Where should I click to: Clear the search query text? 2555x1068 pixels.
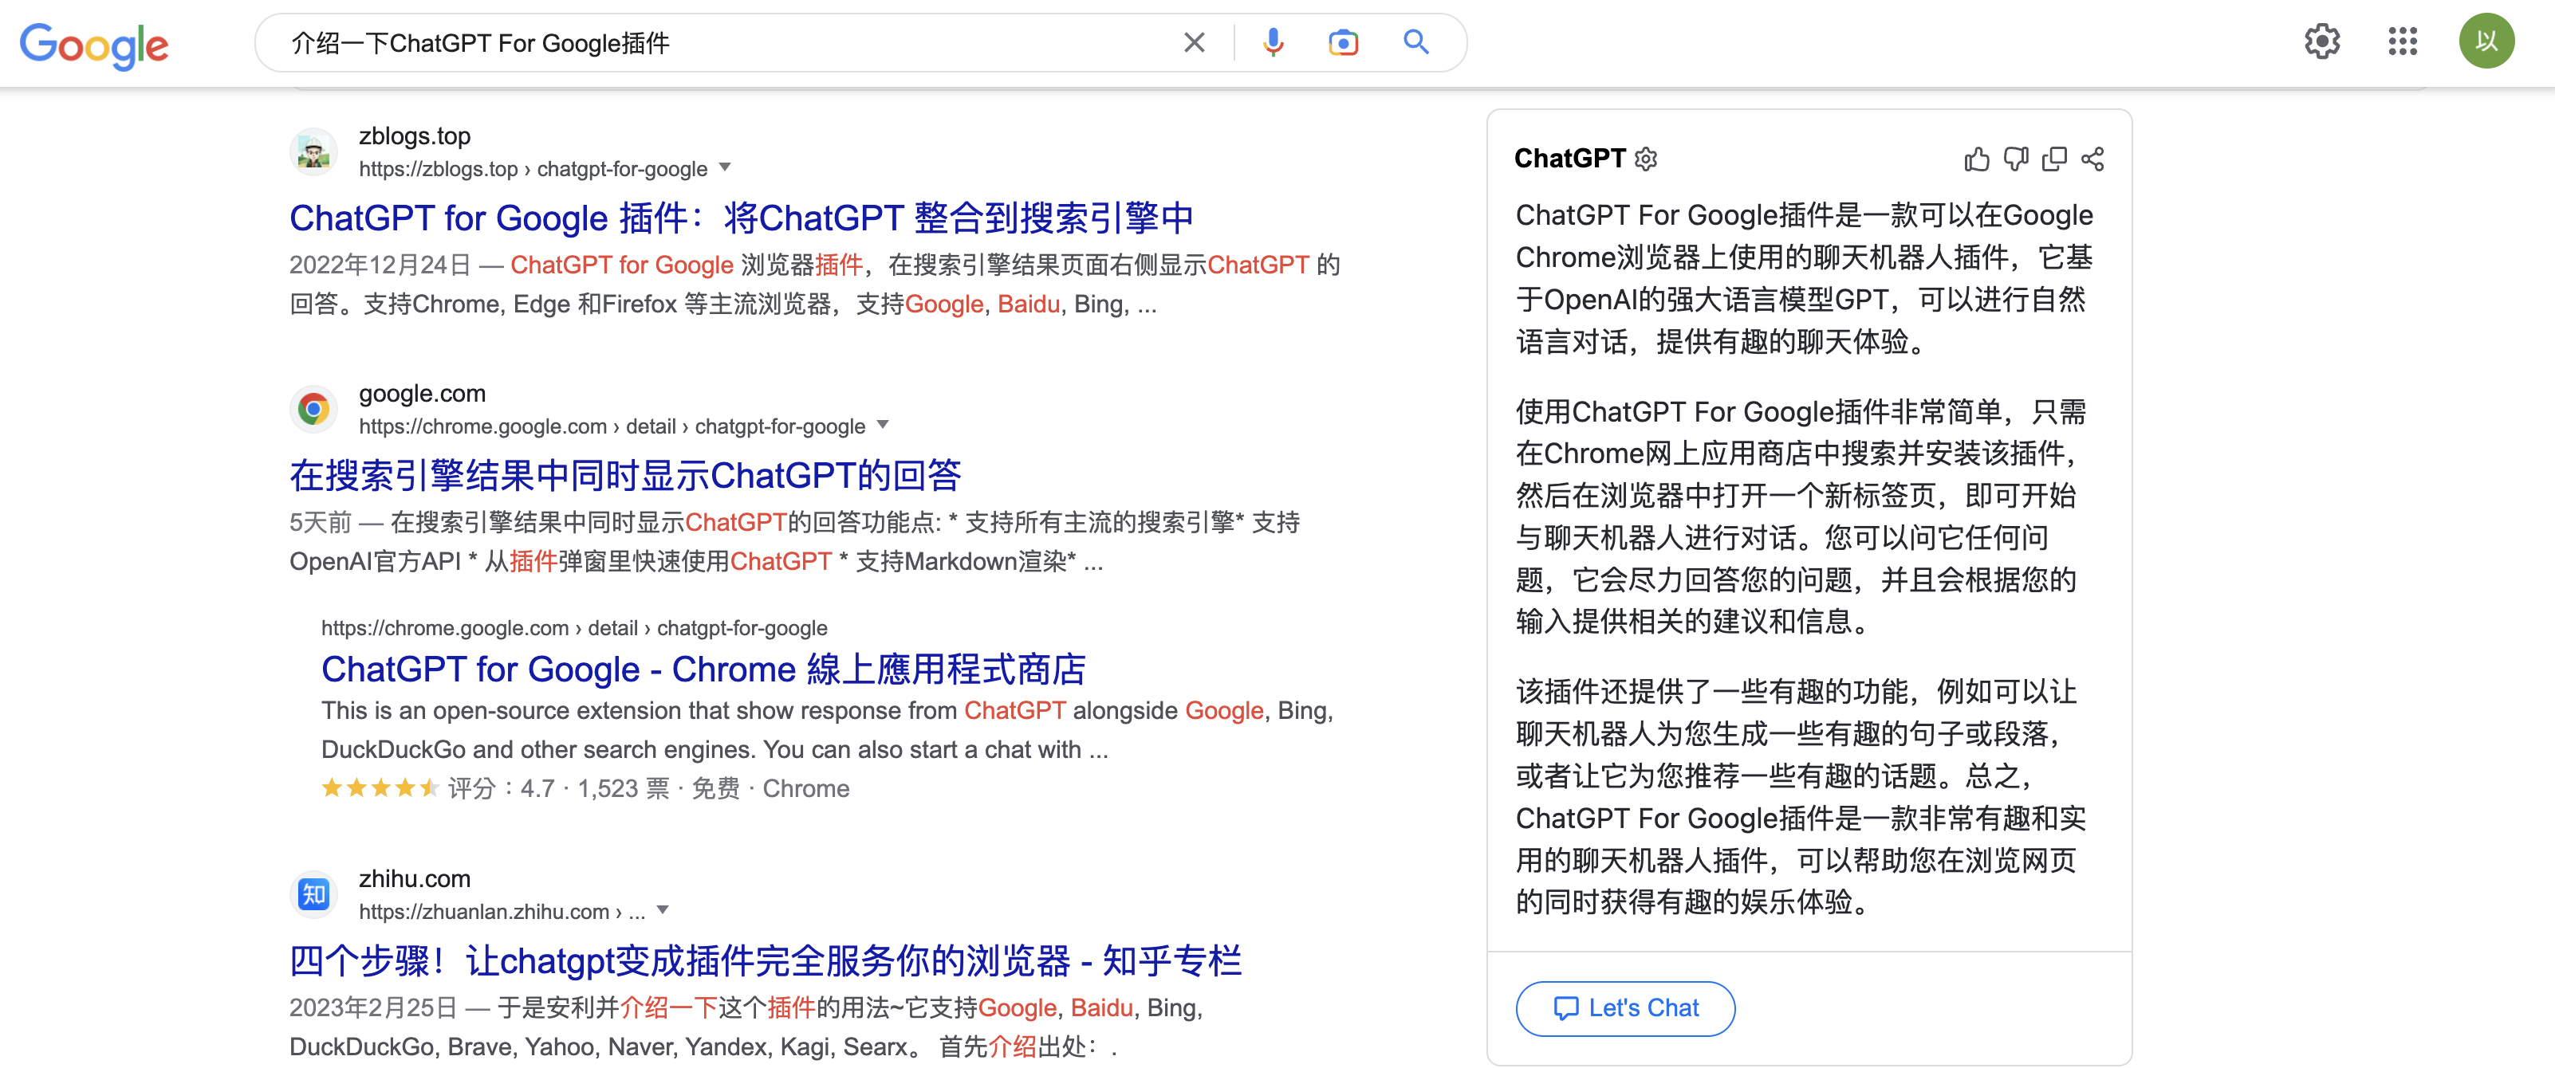coord(1195,43)
